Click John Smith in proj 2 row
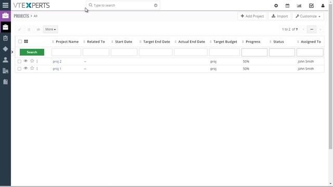Image resolution: width=333 pixels, height=187 pixels. 305,61
